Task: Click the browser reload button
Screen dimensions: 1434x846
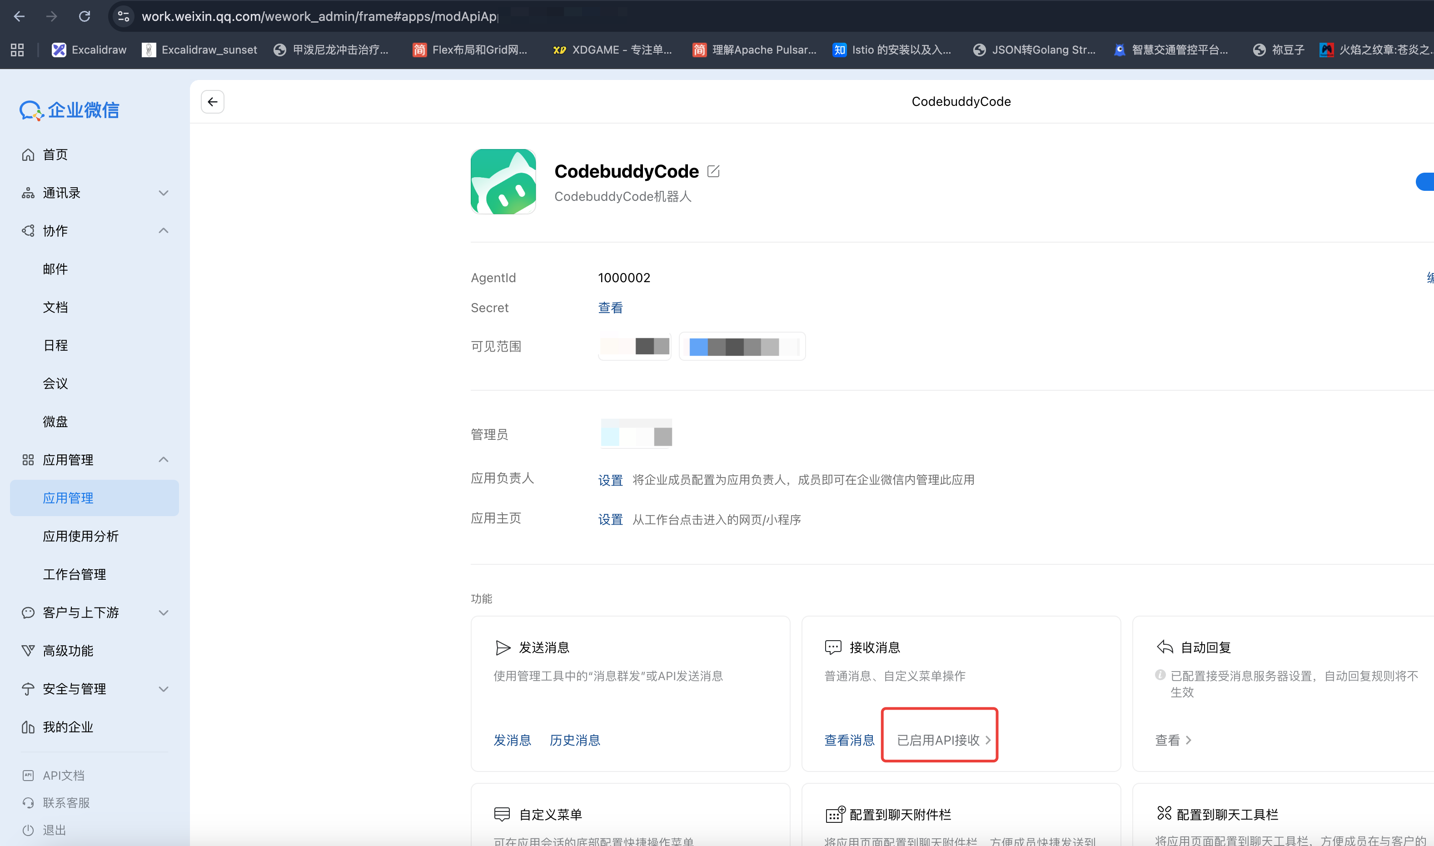Action: click(85, 16)
